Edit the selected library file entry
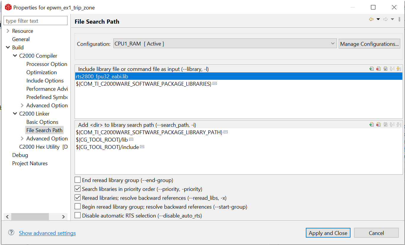This screenshot has width=405, height=245. (x=385, y=69)
